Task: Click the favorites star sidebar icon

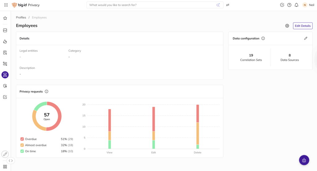Action: point(5,18)
